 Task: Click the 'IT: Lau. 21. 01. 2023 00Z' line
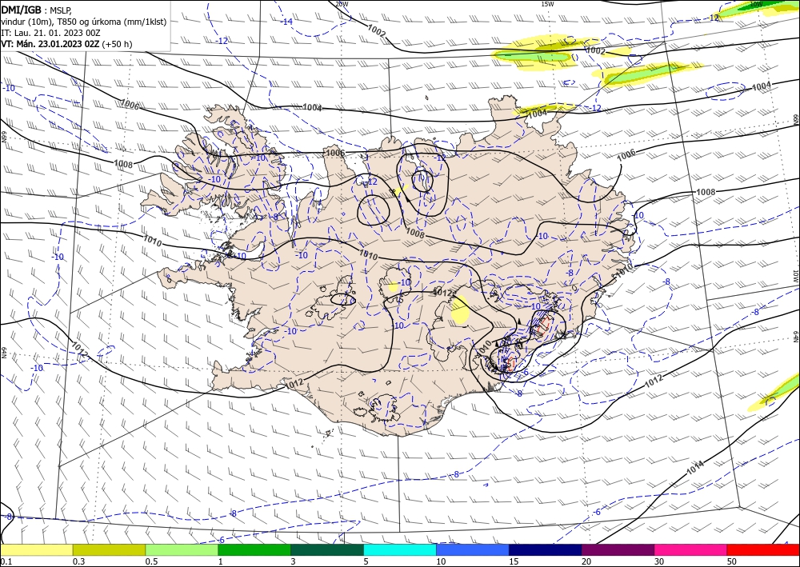click(50, 33)
